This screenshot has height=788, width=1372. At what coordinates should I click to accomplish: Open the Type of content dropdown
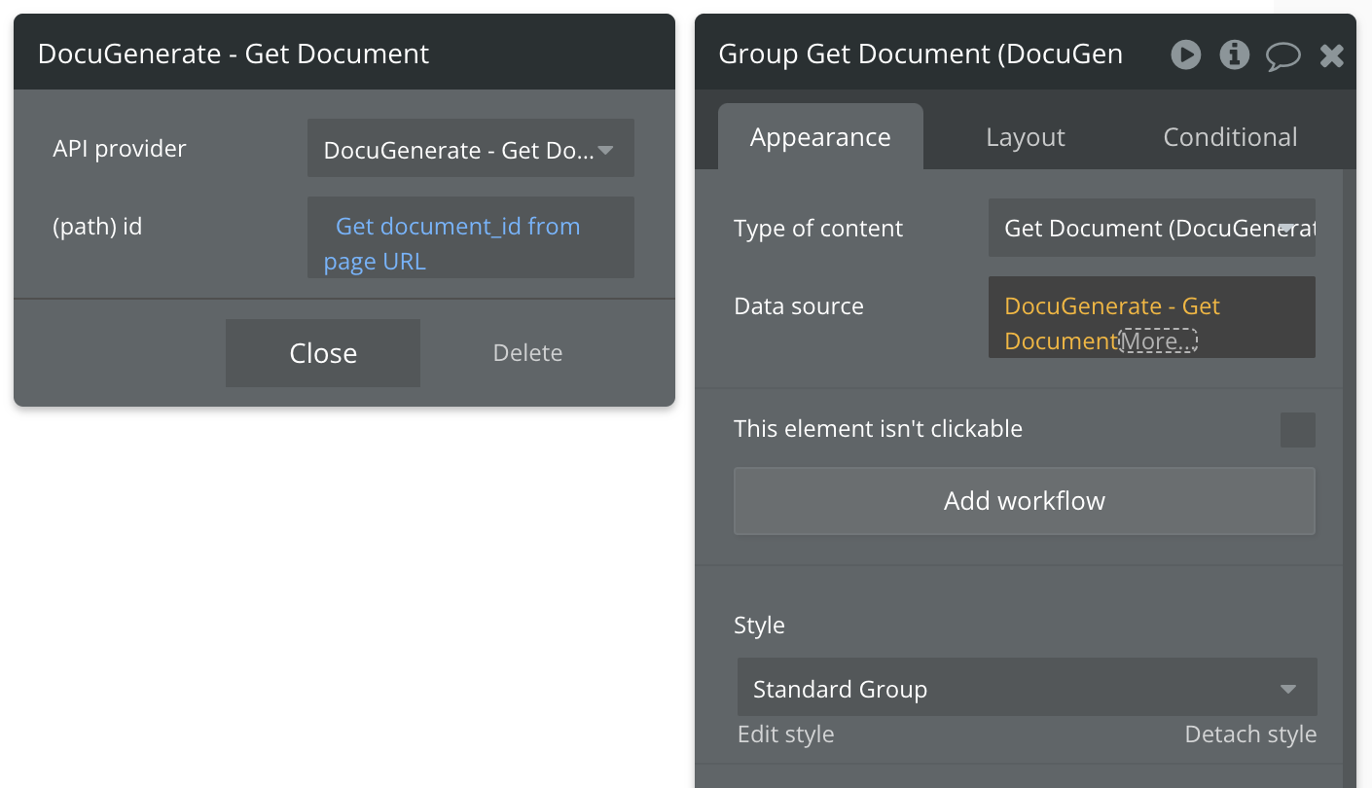(x=1152, y=229)
